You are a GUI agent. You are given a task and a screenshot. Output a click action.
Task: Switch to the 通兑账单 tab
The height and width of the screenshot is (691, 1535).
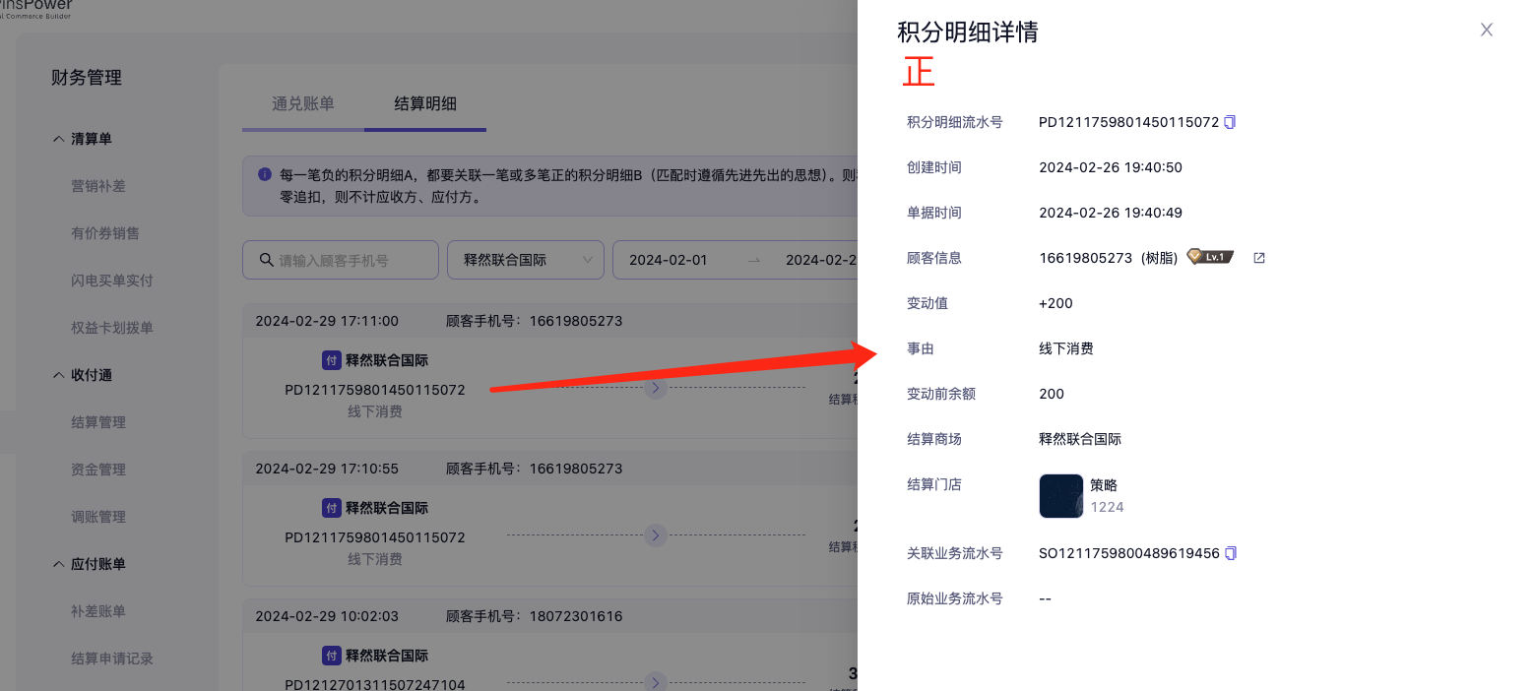click(303, 103)
